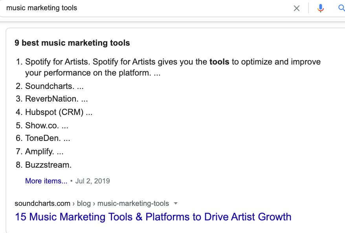Click the blue magnifying glass search icon
The width and height of the screenshot is (345, 233).
tap(341, 8)
